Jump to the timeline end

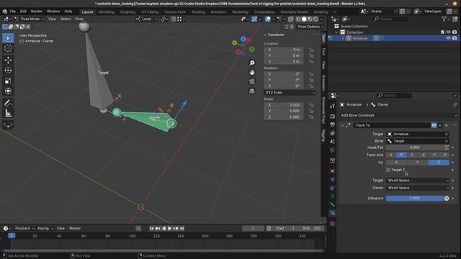click(182, 228)
